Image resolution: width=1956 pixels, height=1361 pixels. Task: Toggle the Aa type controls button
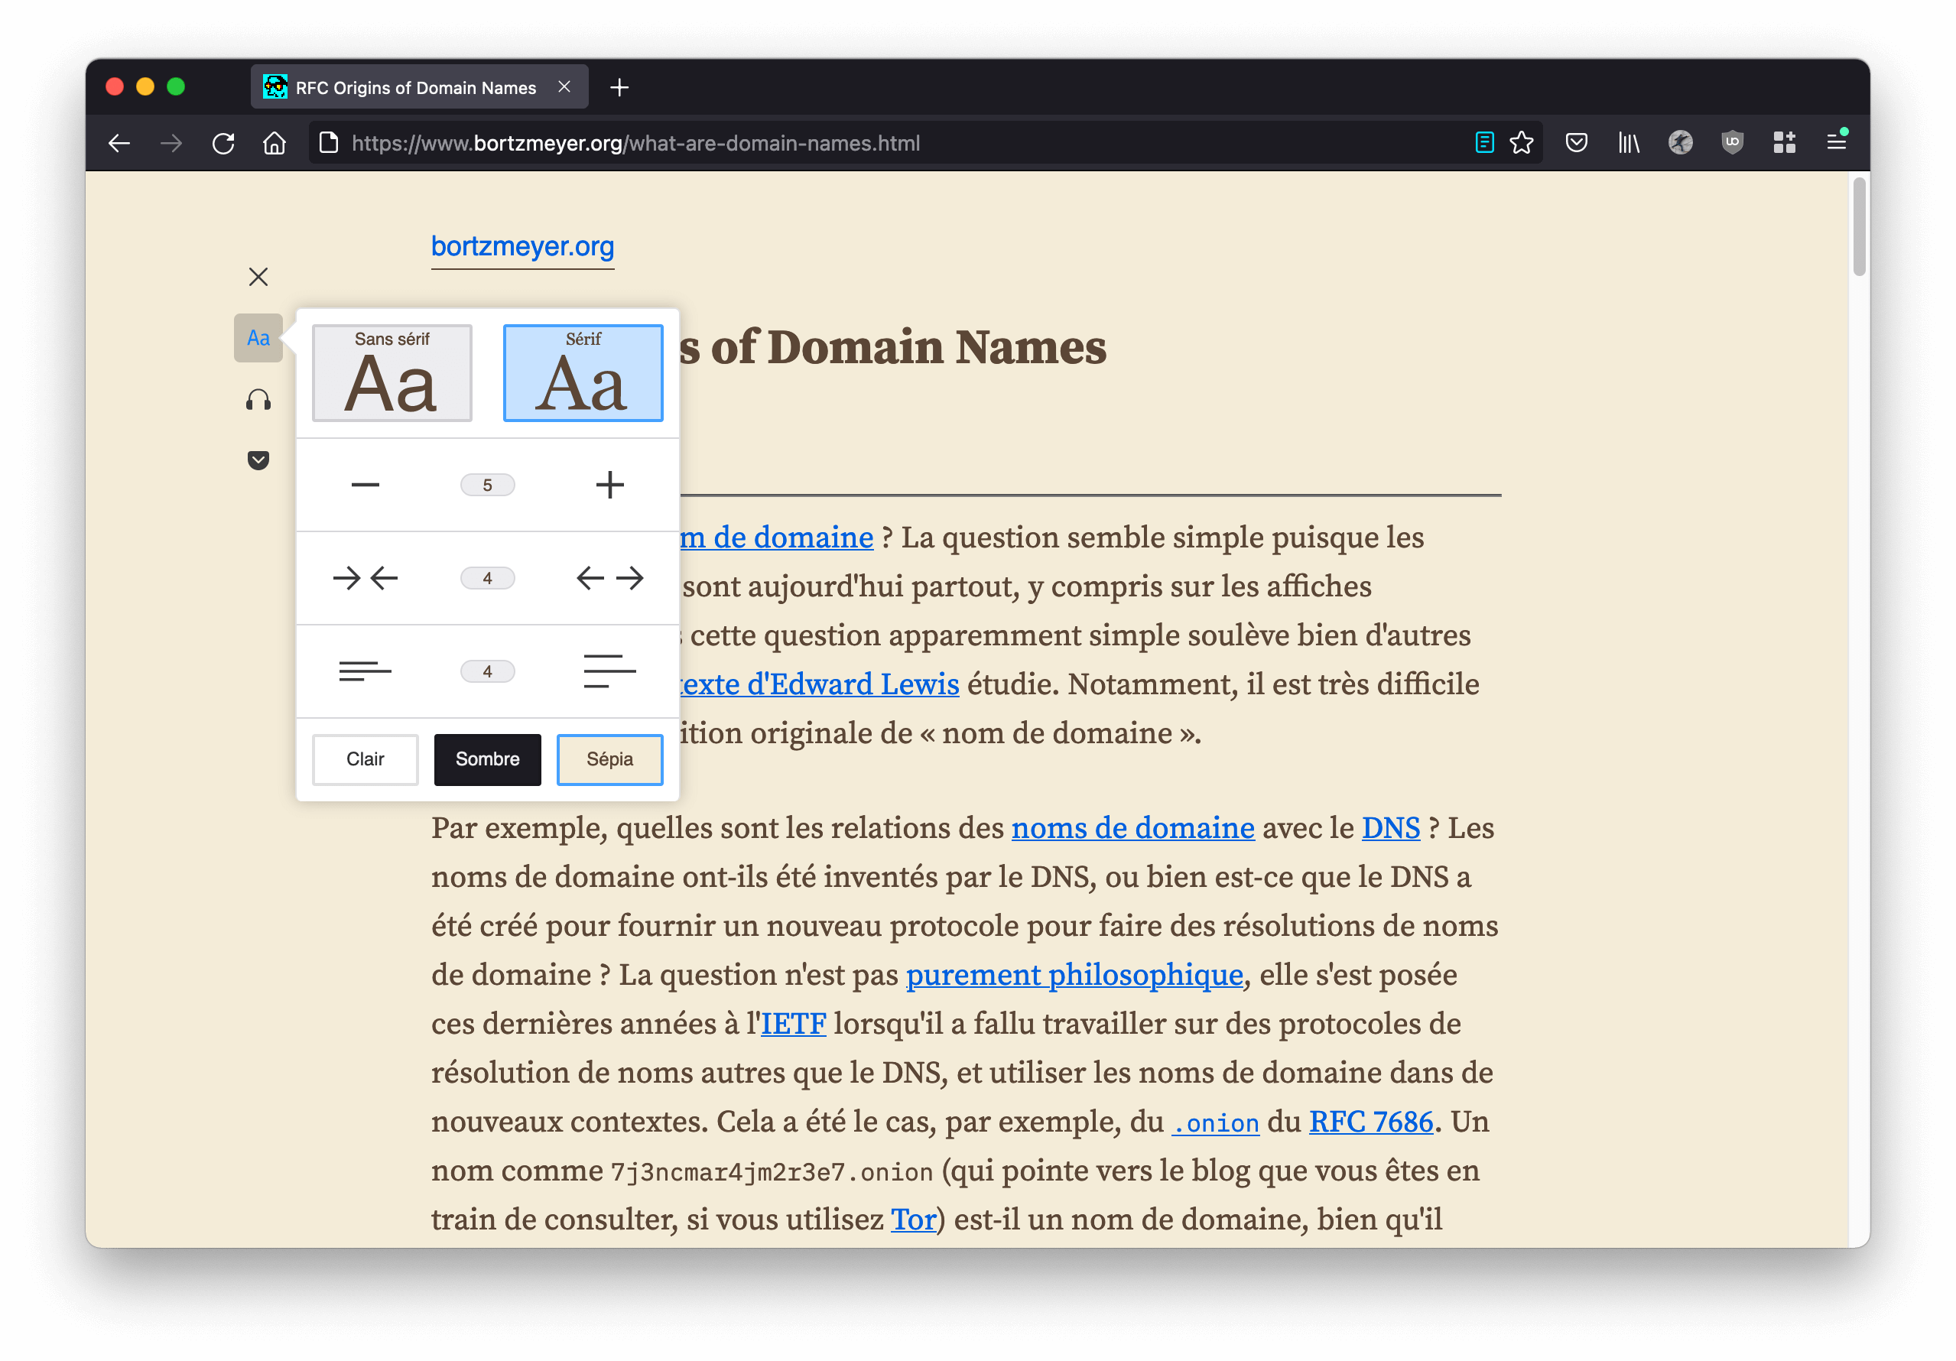point(258,338)
